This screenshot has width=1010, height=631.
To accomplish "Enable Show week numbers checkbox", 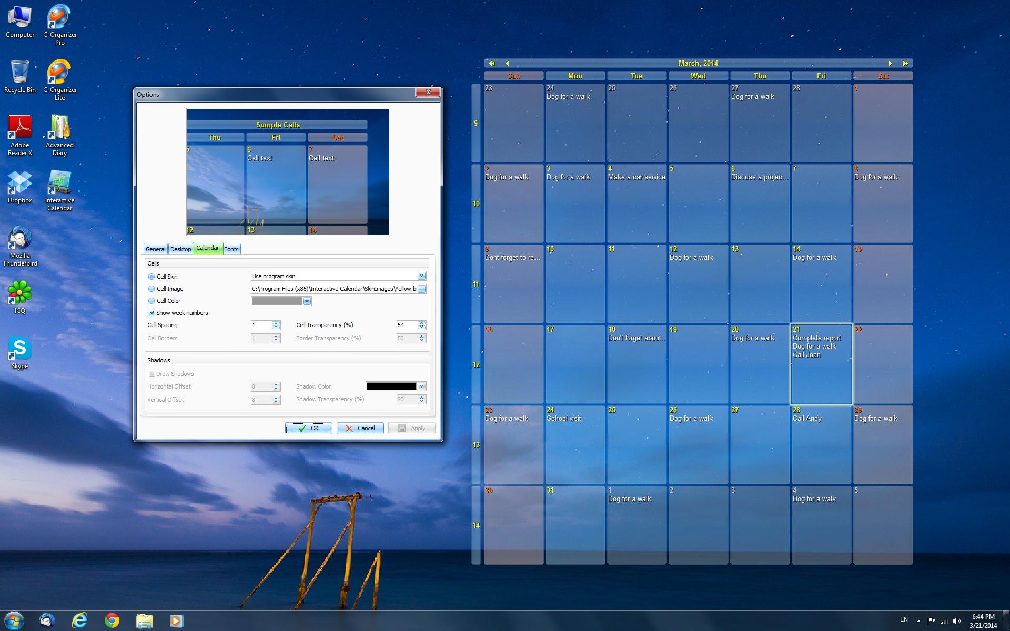I will point(150,312).
